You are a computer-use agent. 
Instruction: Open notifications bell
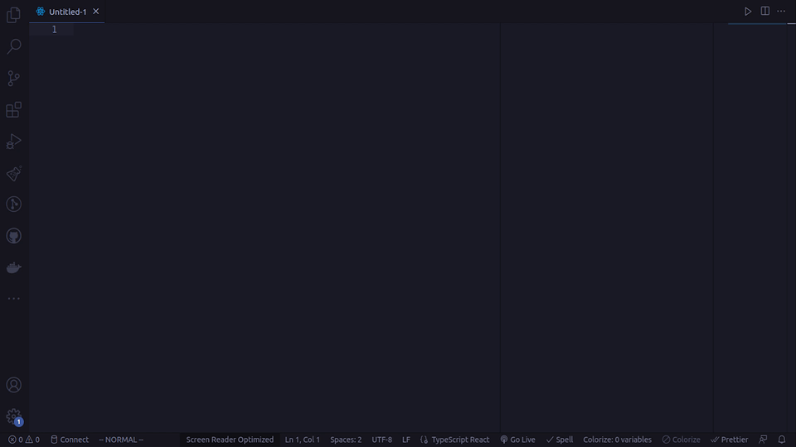[782, 440]
